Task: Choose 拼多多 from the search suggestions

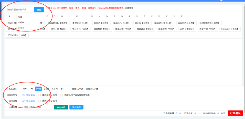Action: [21, 28]
